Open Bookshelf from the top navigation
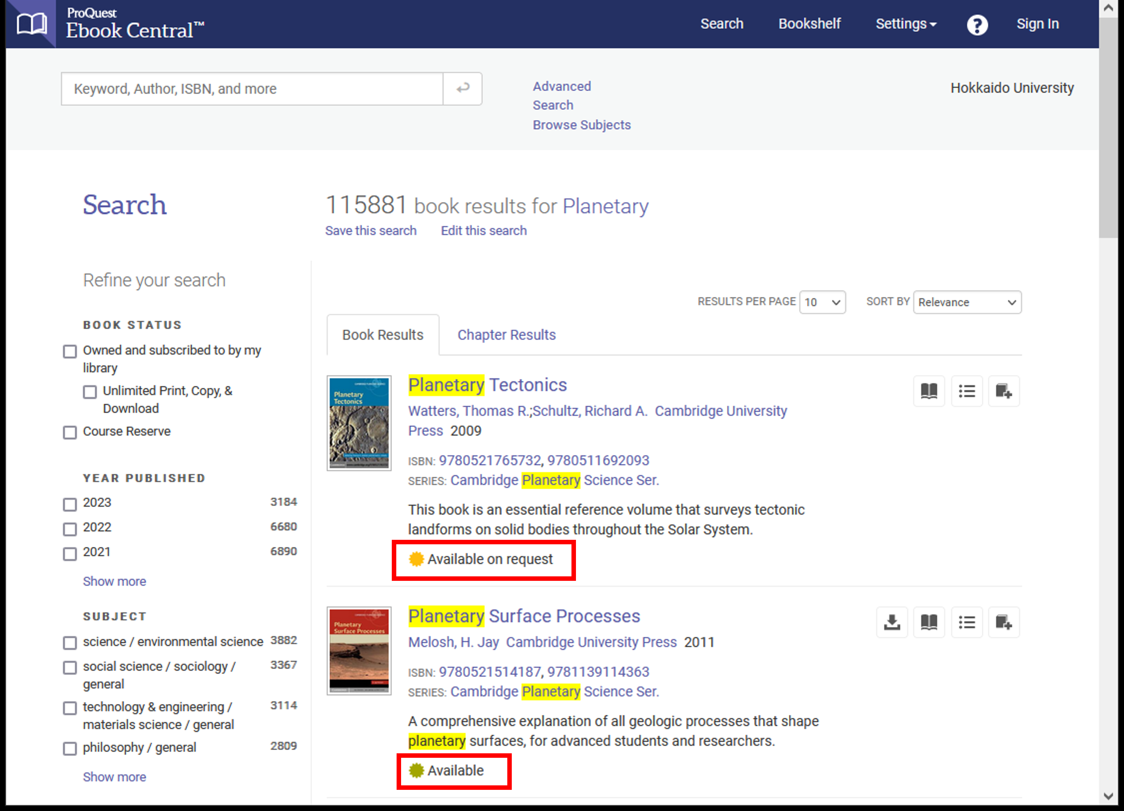 click(809, 24)
